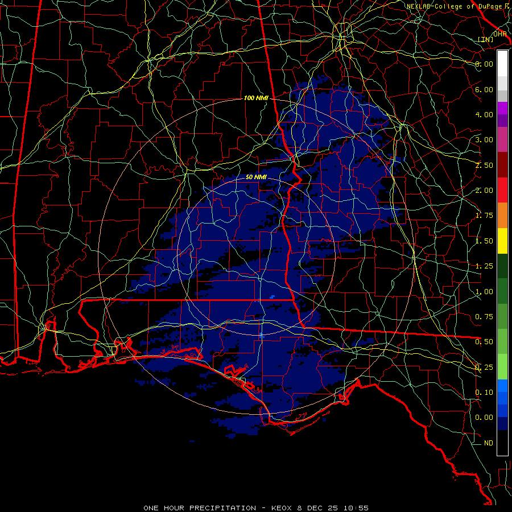Click the 0.10 legend value
Image resolution: width=512 pixels, height=512 pixels.
click(x=484, y=393)
